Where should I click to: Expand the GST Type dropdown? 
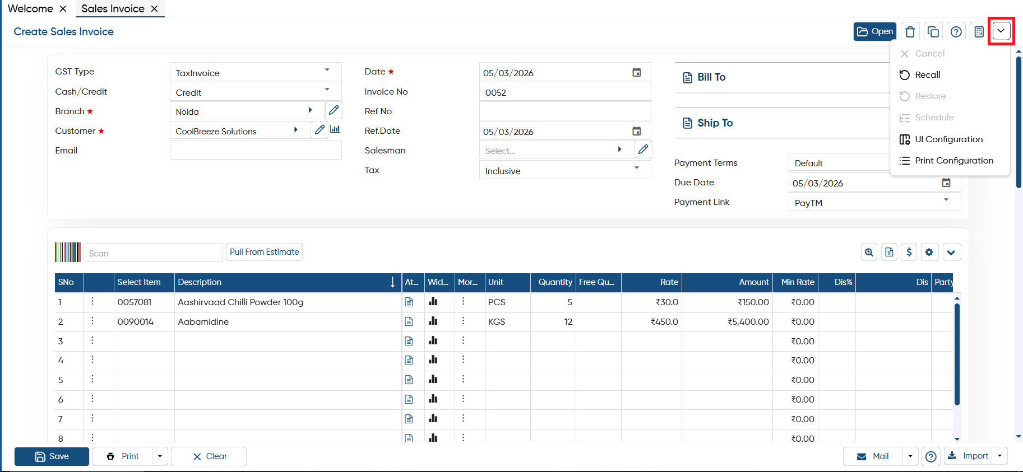coord(327,70)
